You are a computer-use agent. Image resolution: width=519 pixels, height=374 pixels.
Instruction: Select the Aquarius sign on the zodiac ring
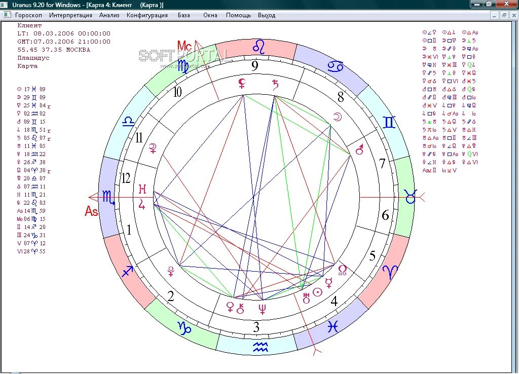pos(260,347)
